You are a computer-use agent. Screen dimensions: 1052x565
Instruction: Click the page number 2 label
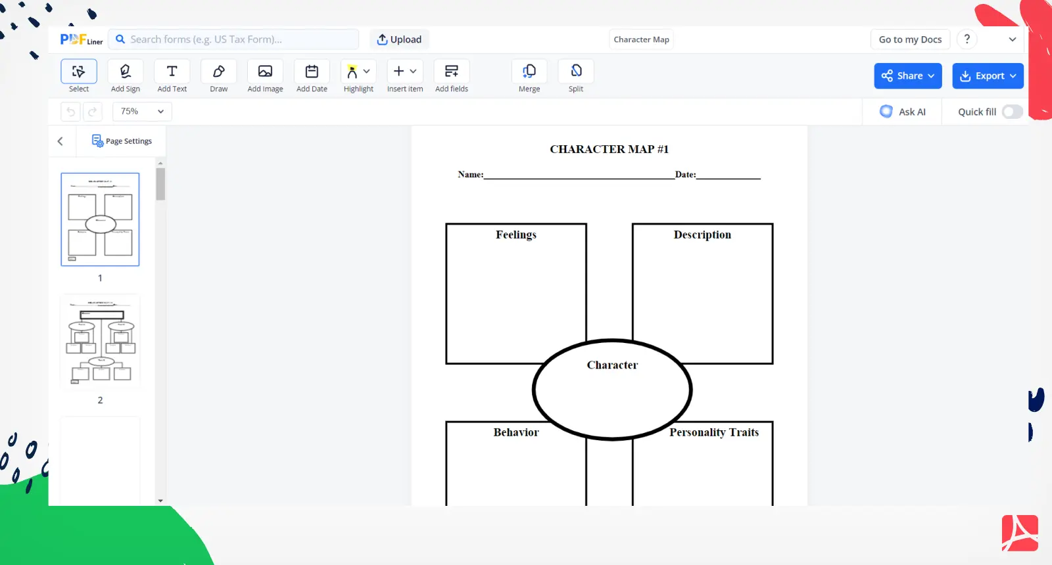click(100, 400)
